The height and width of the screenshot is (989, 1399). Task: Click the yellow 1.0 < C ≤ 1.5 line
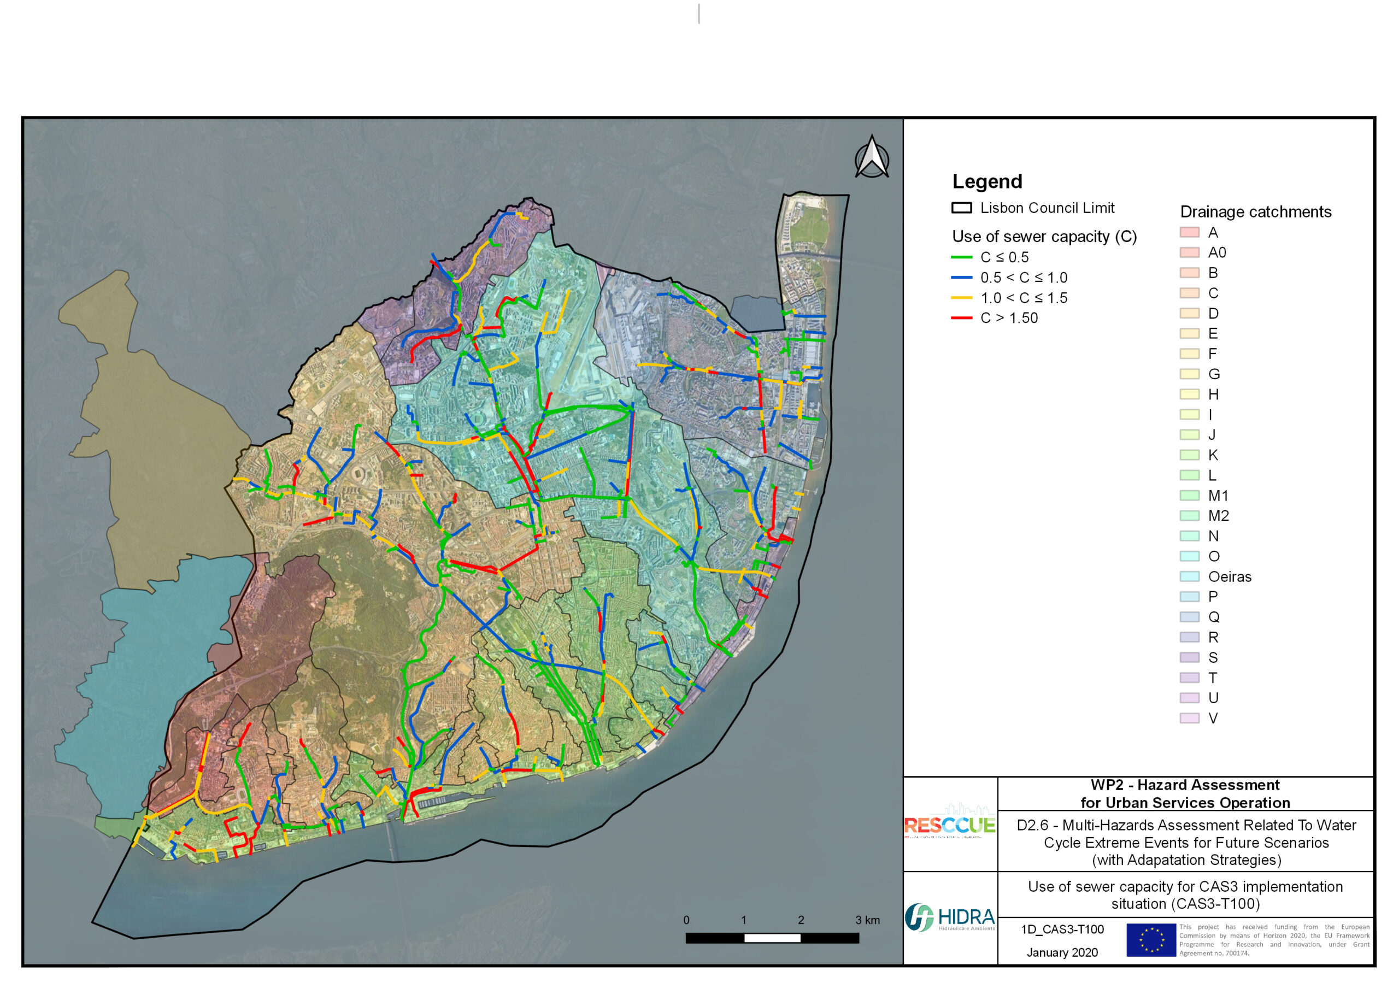click(961, 298)
